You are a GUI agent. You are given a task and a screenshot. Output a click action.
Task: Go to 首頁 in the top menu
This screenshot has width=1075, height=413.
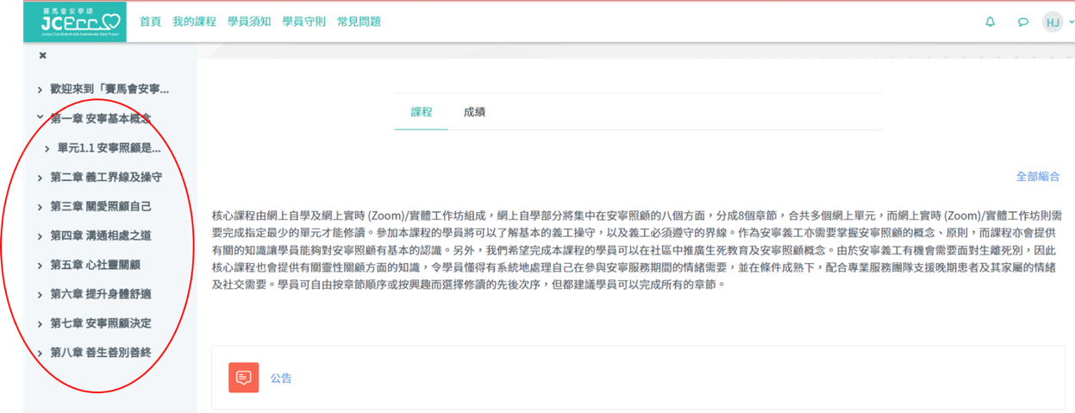[x=151, y=22]
